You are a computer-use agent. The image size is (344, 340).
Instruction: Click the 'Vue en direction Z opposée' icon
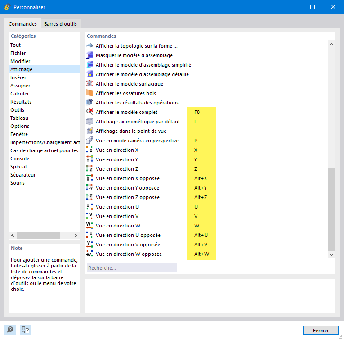[x=89, y=197]
